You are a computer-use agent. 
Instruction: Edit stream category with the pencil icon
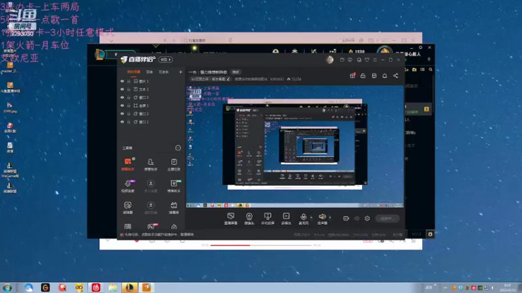tap(228, 79)
